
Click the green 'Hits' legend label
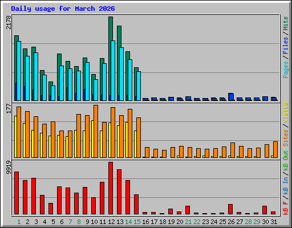point(286,23)
